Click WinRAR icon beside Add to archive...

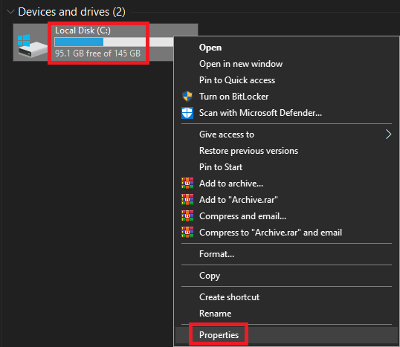(187, 184)
